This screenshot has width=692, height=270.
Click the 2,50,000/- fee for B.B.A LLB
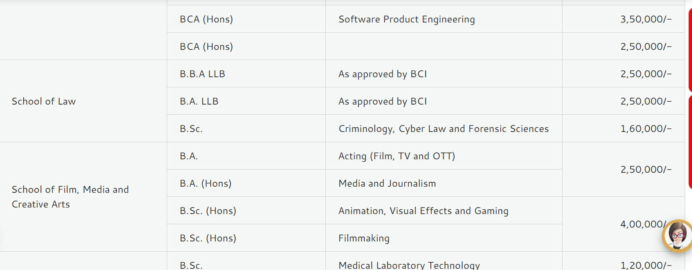(x=646, y=74)
